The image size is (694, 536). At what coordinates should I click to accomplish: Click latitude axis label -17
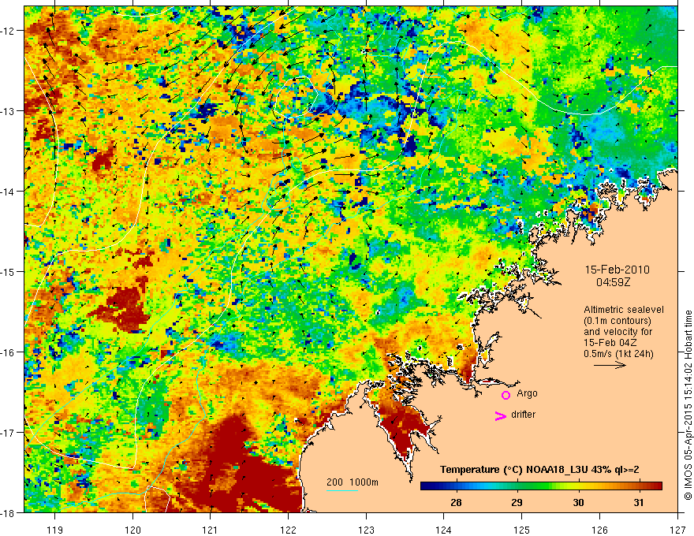(9, 433)
